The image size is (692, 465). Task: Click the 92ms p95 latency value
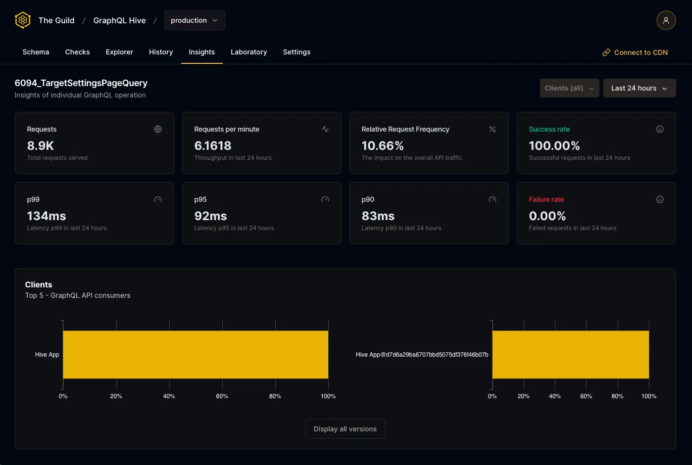pyautogui.click(x=211, y=216)
